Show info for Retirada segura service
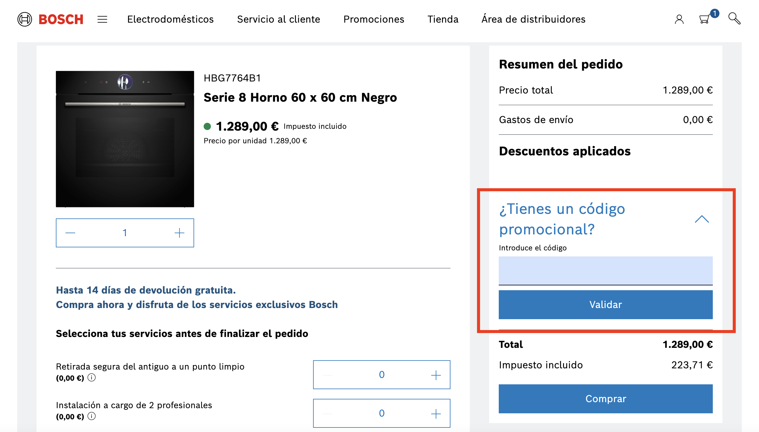Screen dimensions: 759x432 tap(91, 378)
